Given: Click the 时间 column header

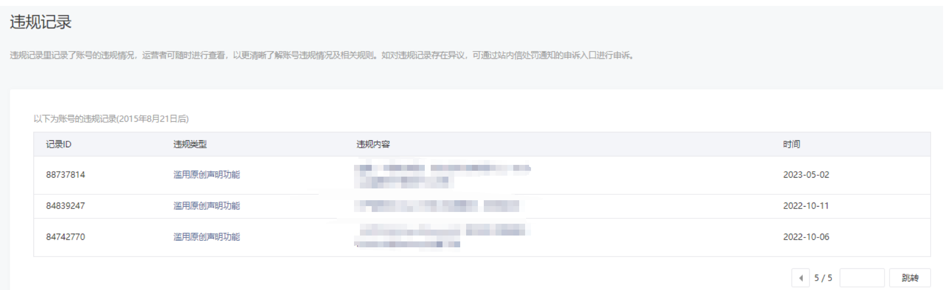Looking at the screenshot, I should (x=792, y=144).
